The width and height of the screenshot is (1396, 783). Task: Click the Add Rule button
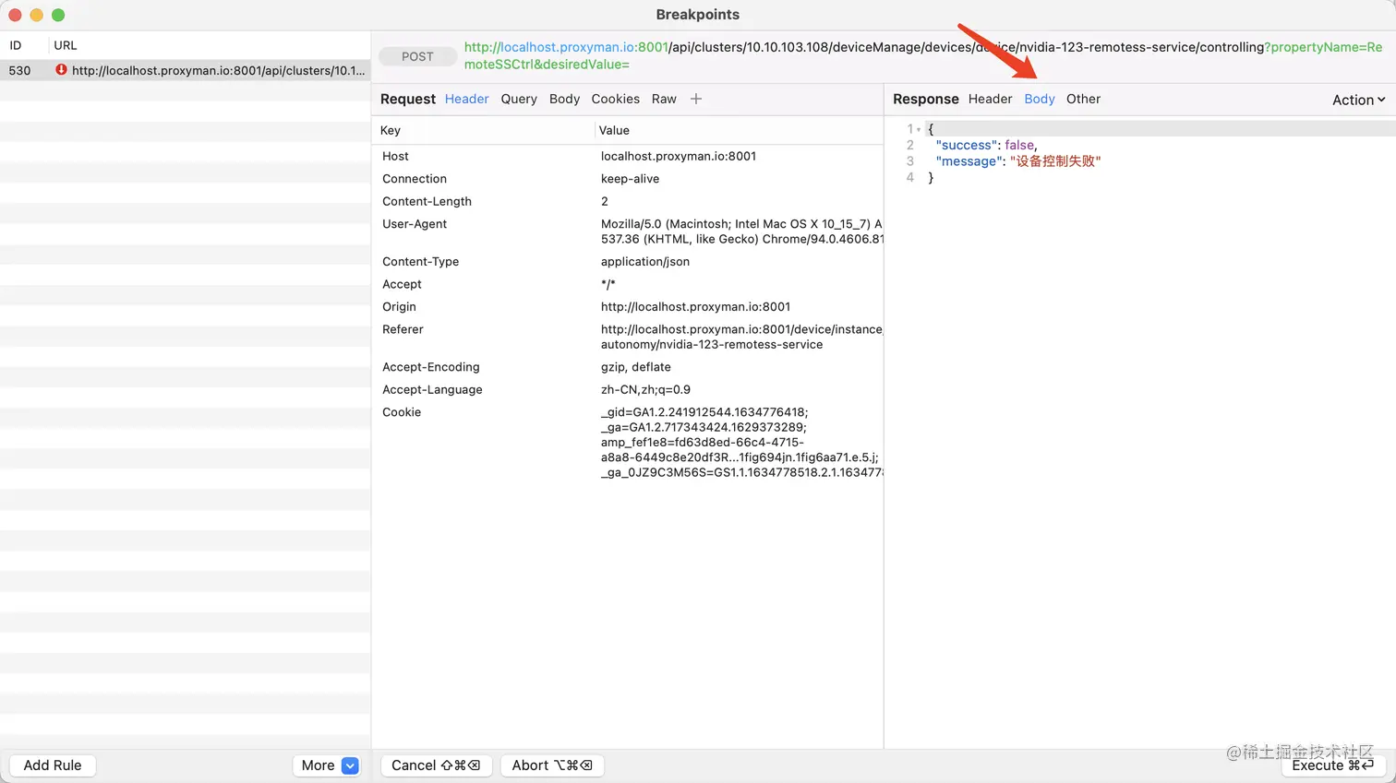point(53,765)
